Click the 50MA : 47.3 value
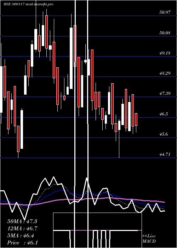This screenshot has width=177, height=248. click(22, 221)
